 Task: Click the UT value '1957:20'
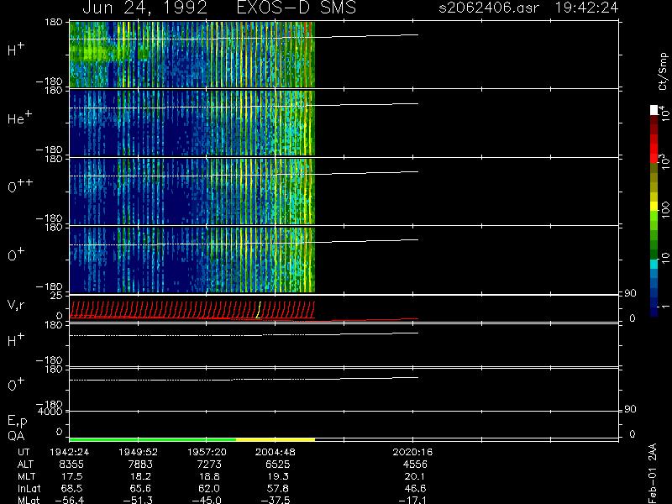(207, 452)
